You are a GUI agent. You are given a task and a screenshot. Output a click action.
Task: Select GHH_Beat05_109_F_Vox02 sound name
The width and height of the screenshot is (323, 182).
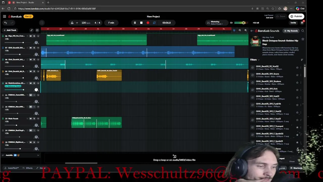[x=268, y=111]
